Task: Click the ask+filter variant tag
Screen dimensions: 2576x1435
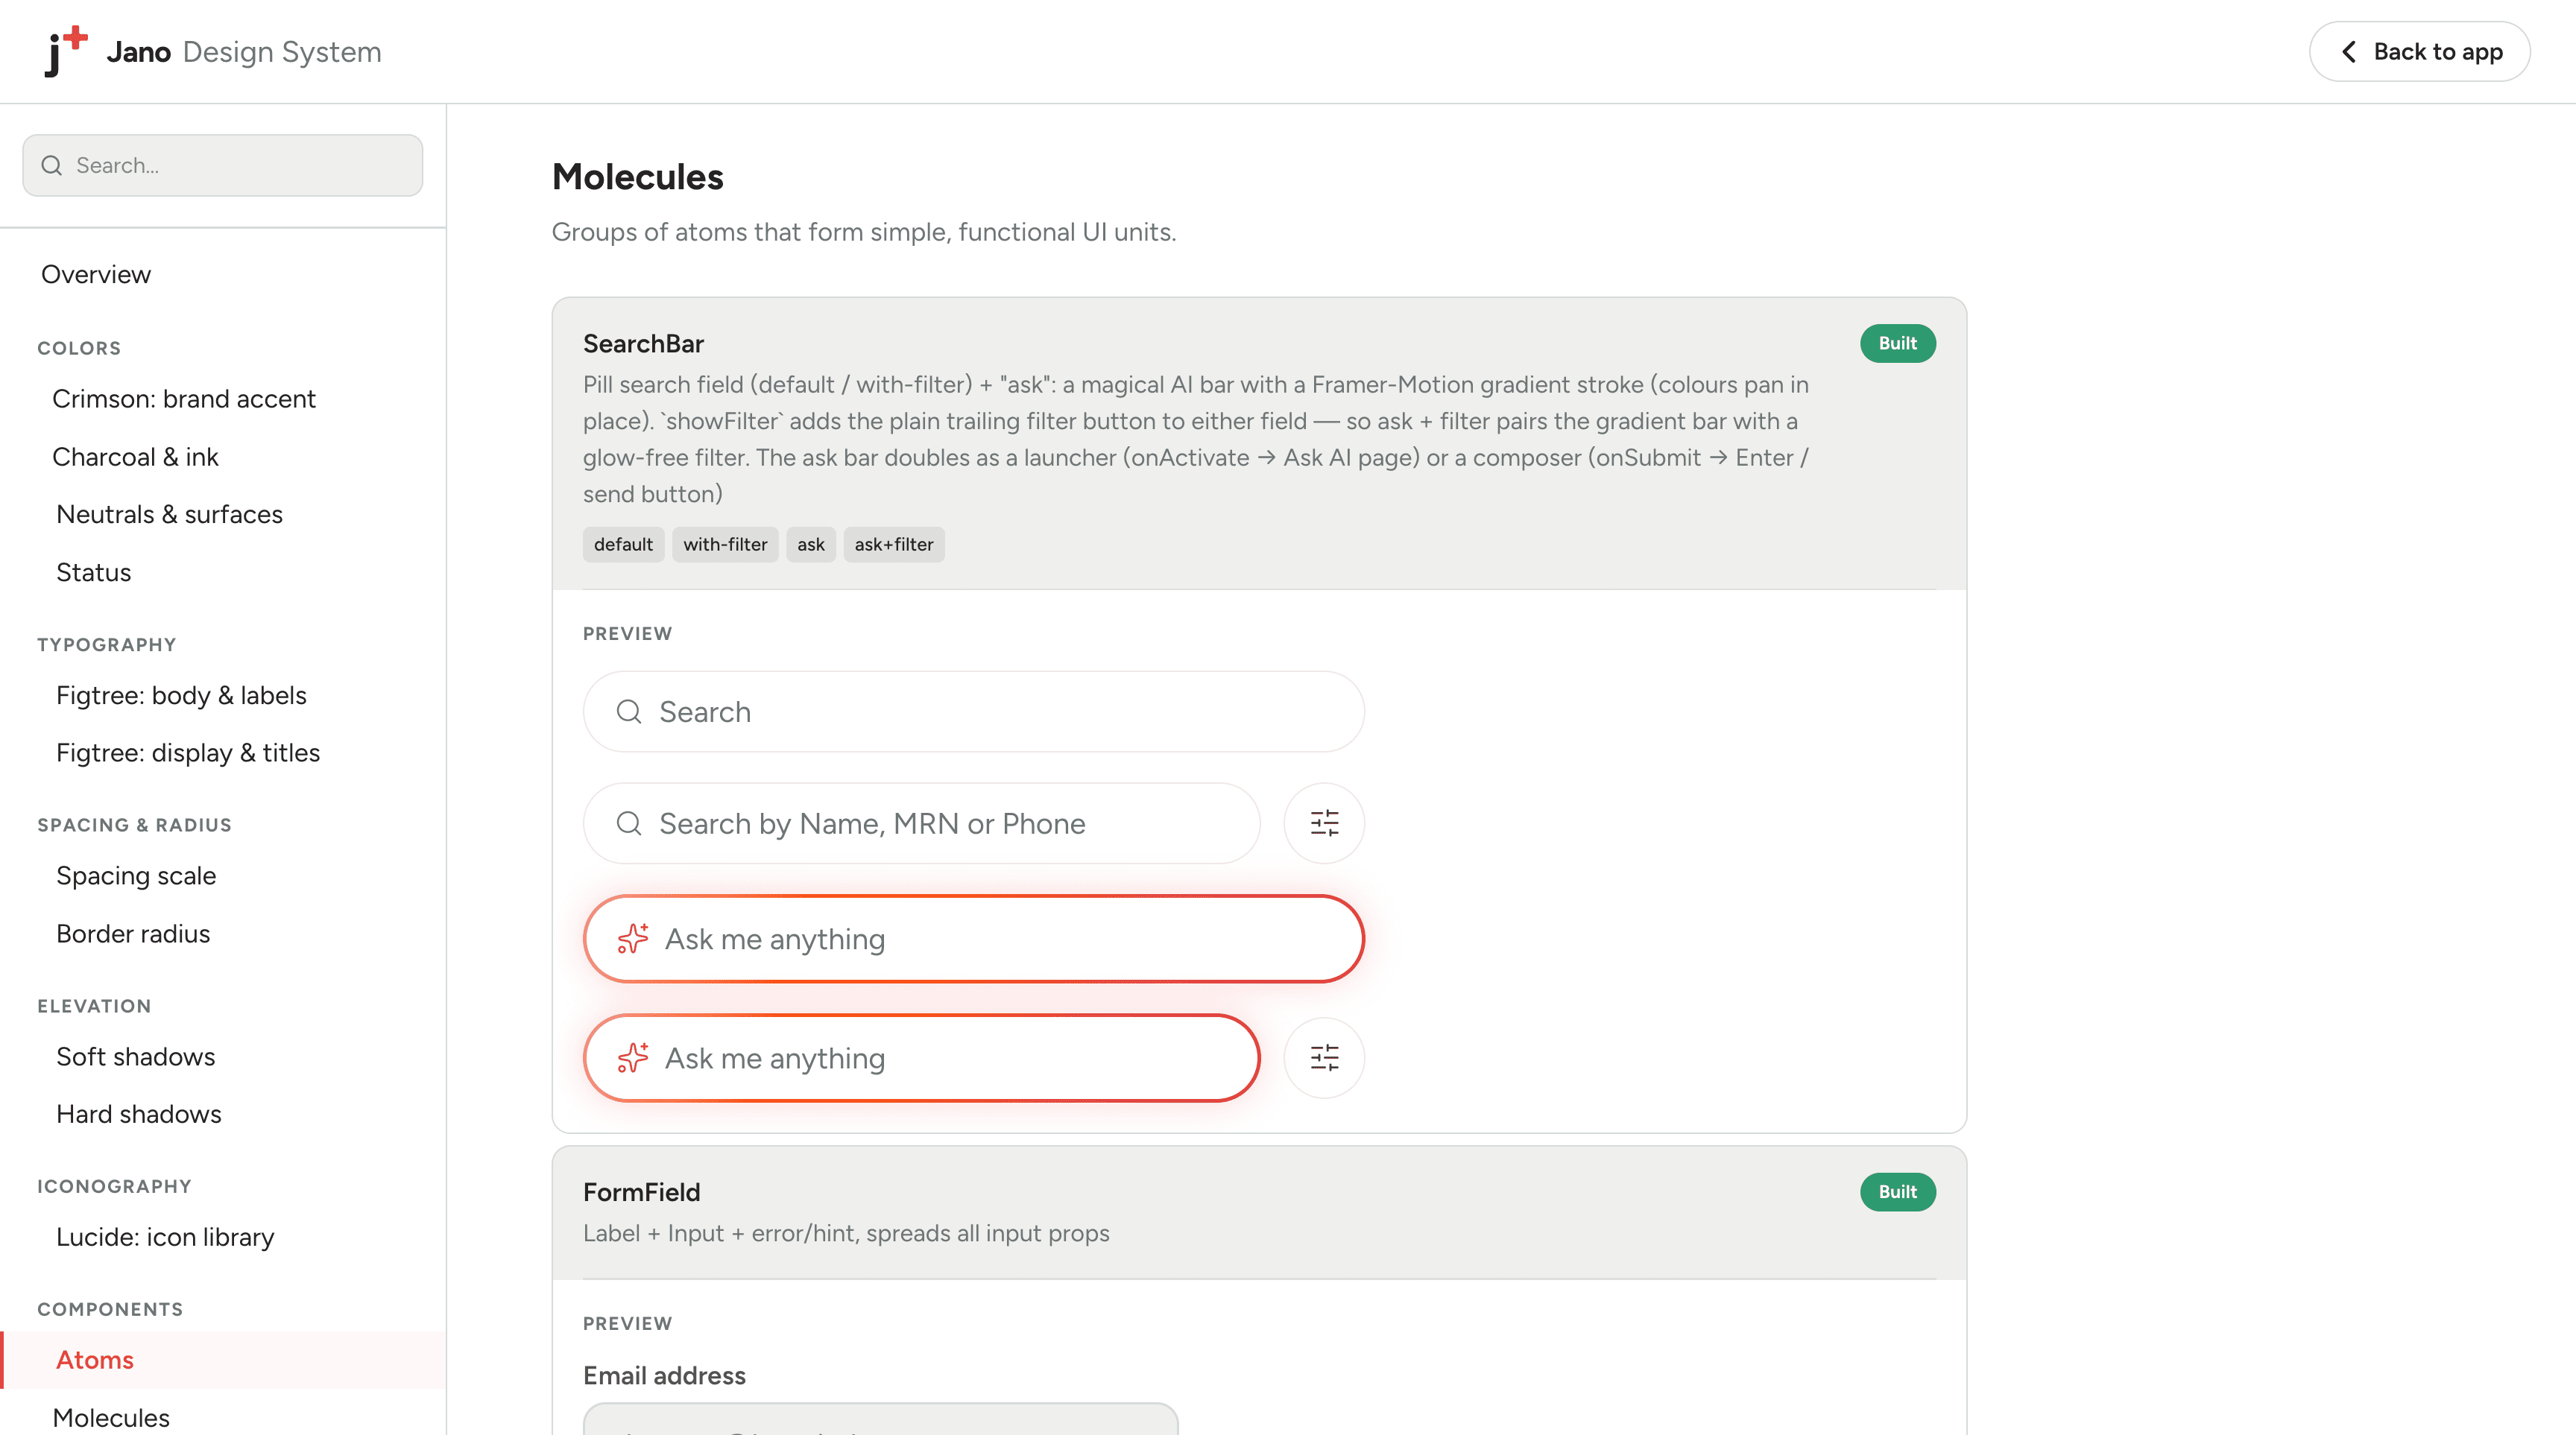Action: click(894, 544)
